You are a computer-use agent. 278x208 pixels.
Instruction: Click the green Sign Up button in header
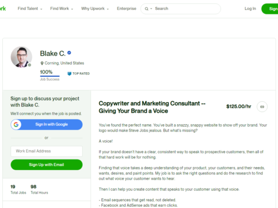[270, 9]
